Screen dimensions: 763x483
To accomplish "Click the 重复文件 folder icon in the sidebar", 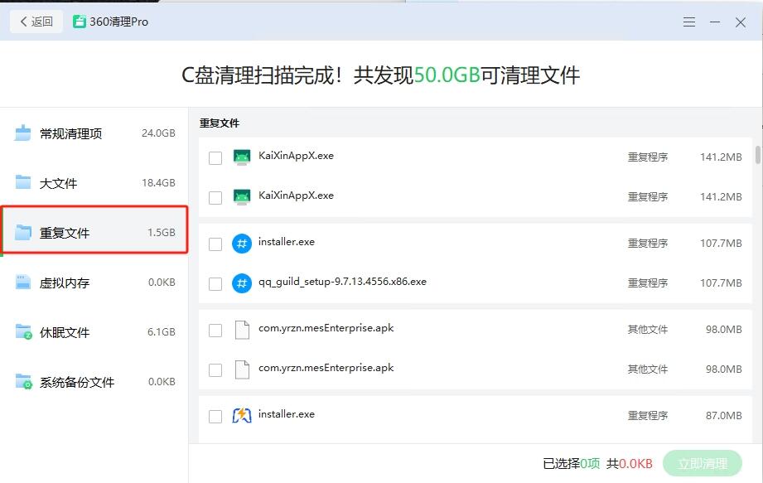I will (23, 233).
